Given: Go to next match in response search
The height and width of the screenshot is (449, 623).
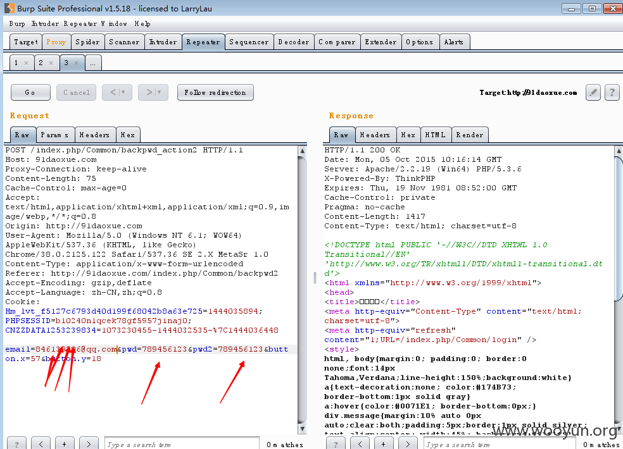Looking at the screenshot, I should coord(408,444).
